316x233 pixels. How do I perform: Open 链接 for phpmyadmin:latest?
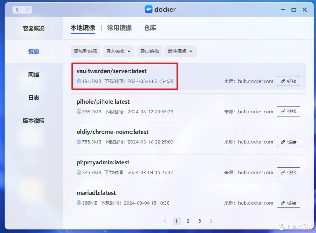pos(288,172)
